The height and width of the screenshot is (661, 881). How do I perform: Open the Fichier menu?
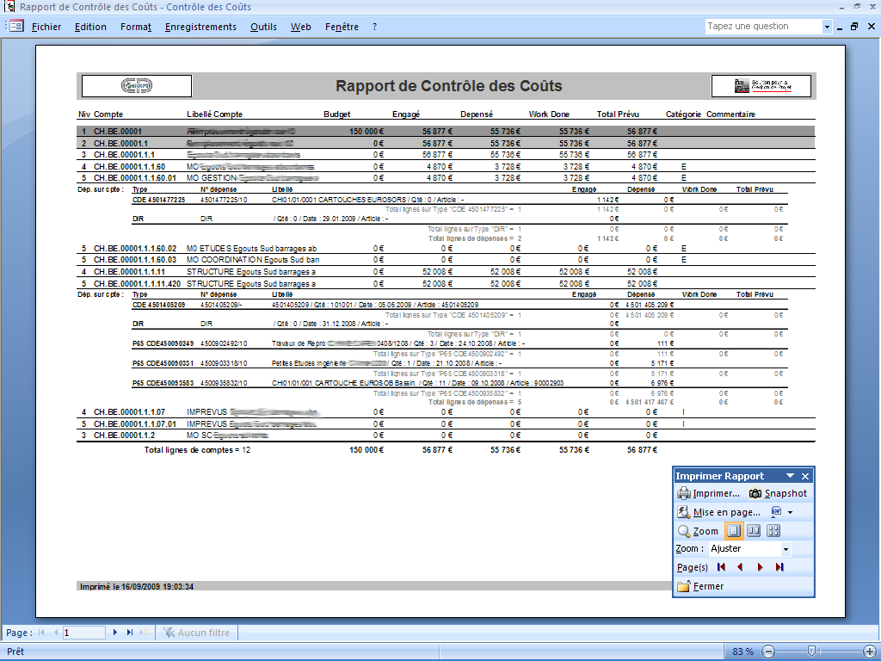click(x=46, y=27)
